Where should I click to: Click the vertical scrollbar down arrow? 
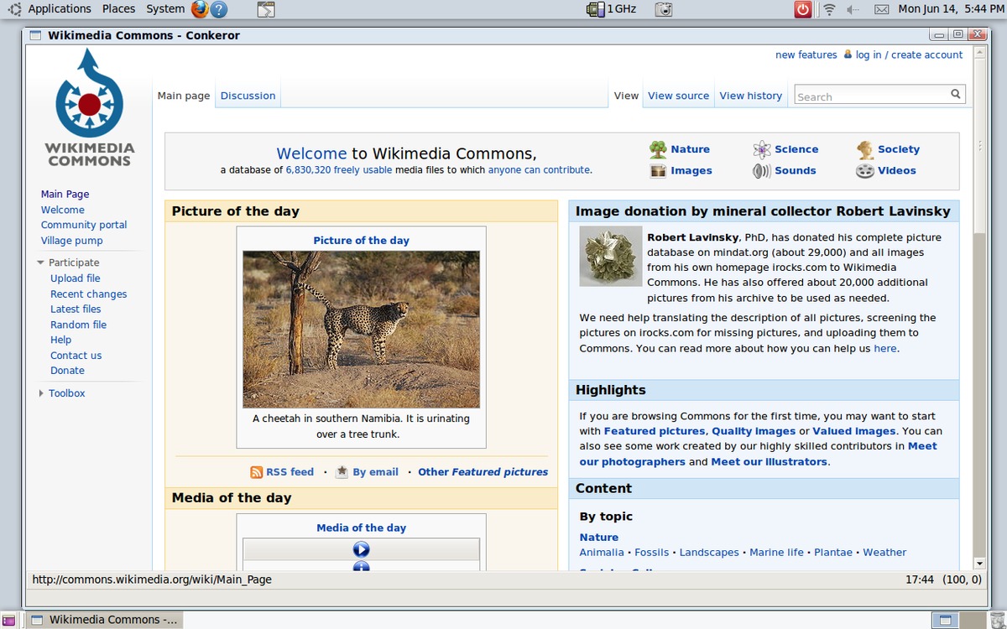[x=979, y=563]
